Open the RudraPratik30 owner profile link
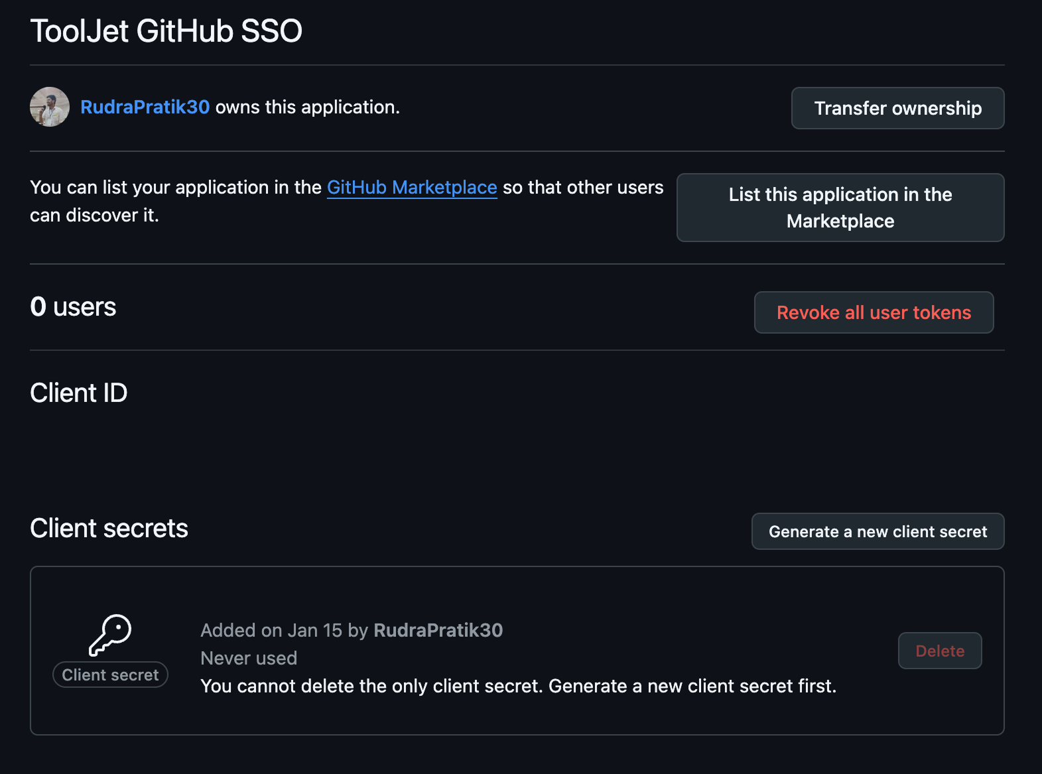 click(145, 107)
